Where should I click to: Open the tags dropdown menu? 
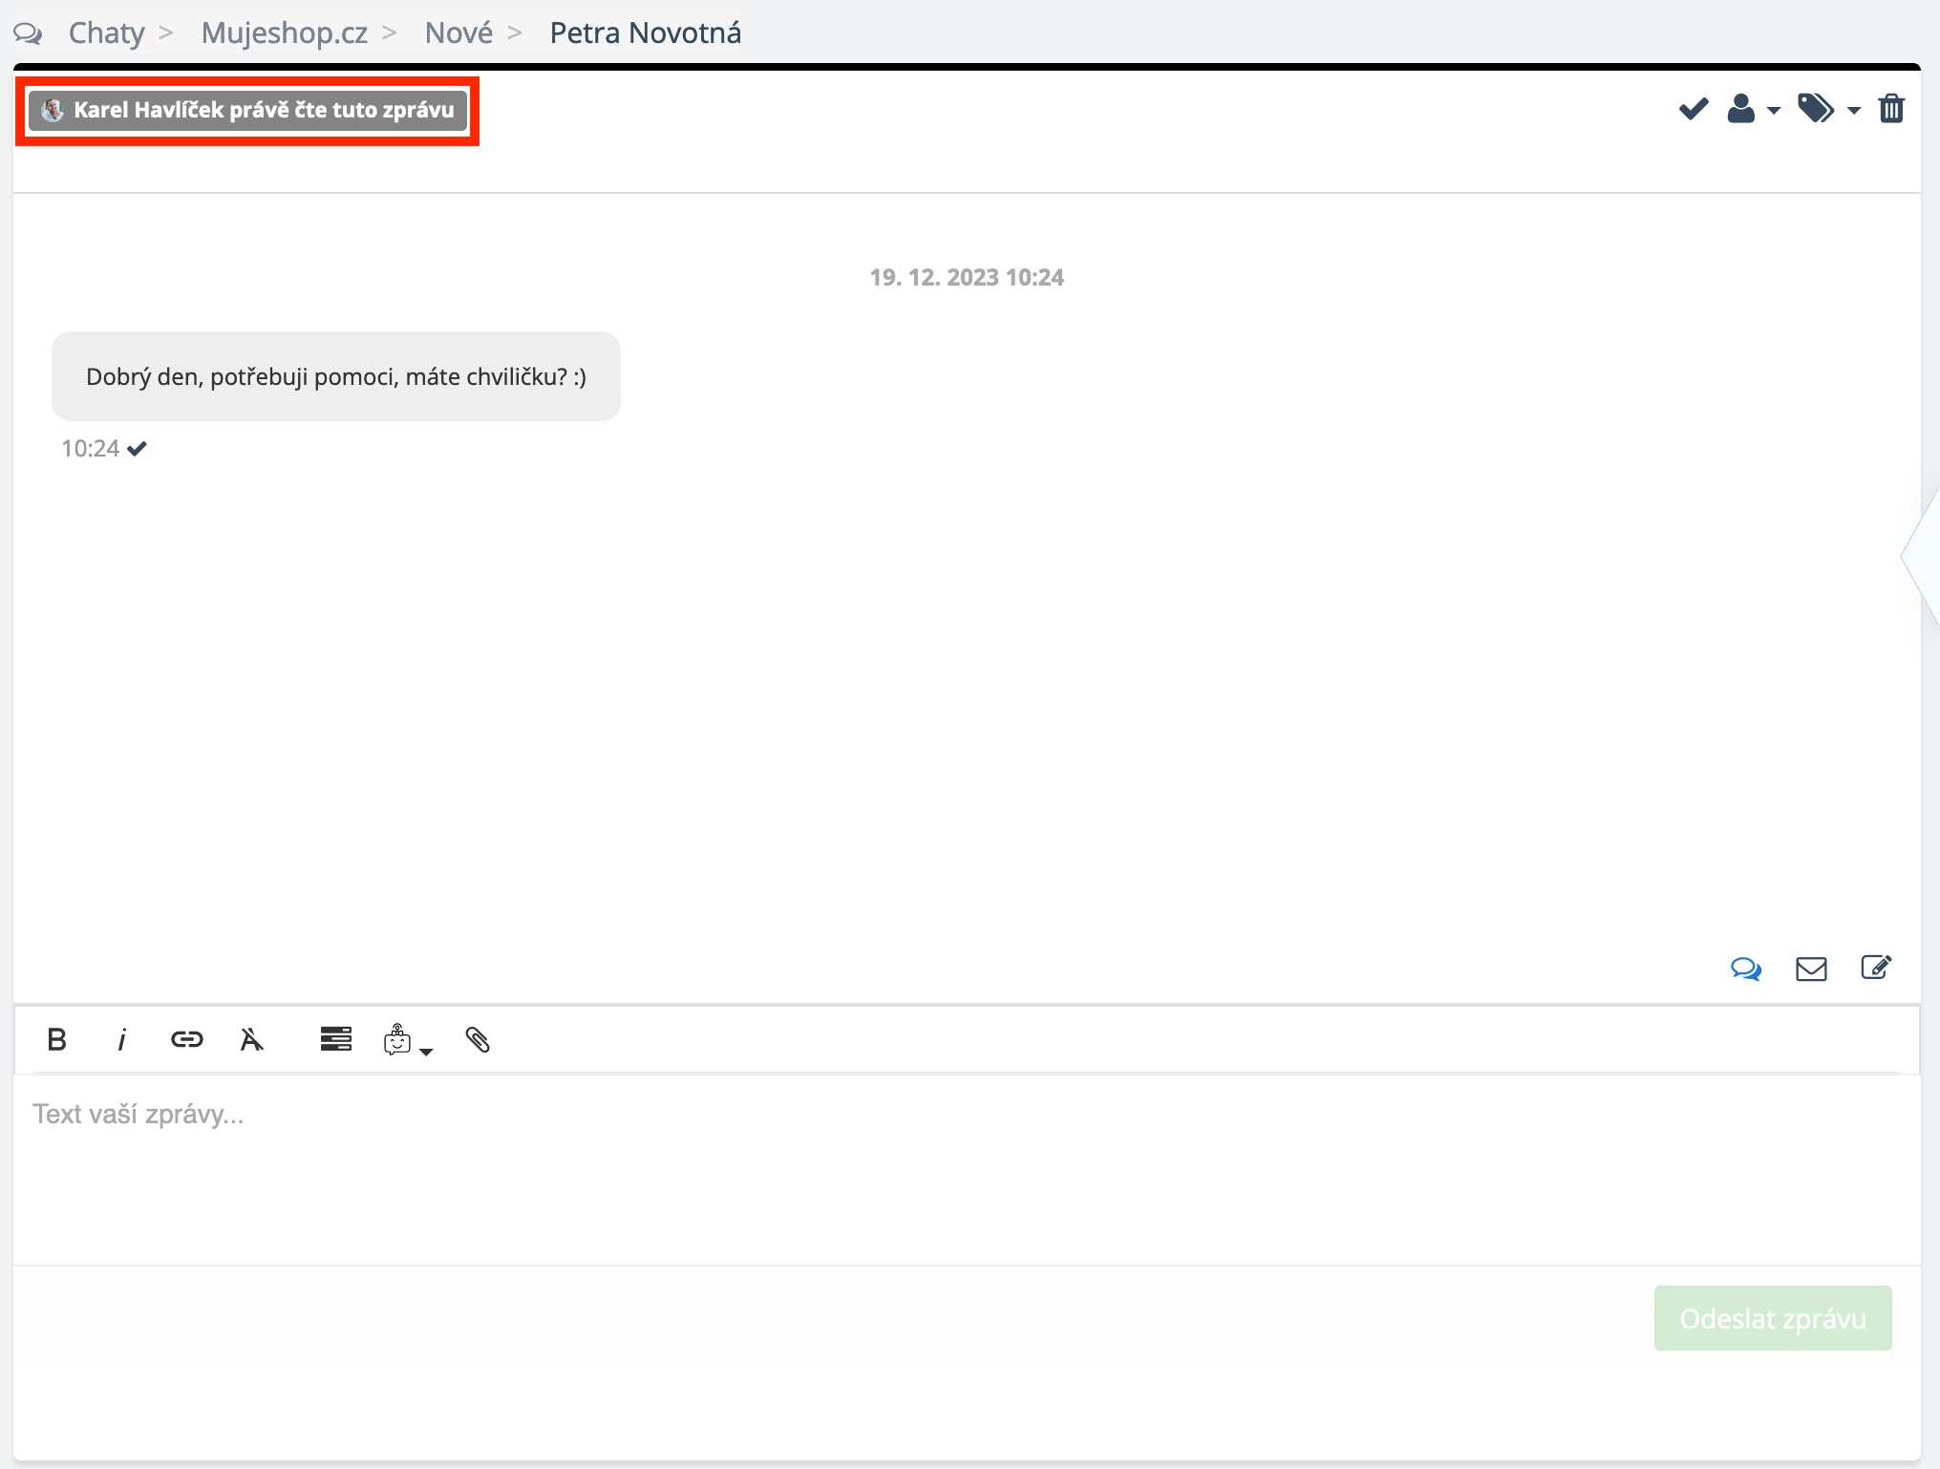pyautogui.click(x=1827, y=109)
